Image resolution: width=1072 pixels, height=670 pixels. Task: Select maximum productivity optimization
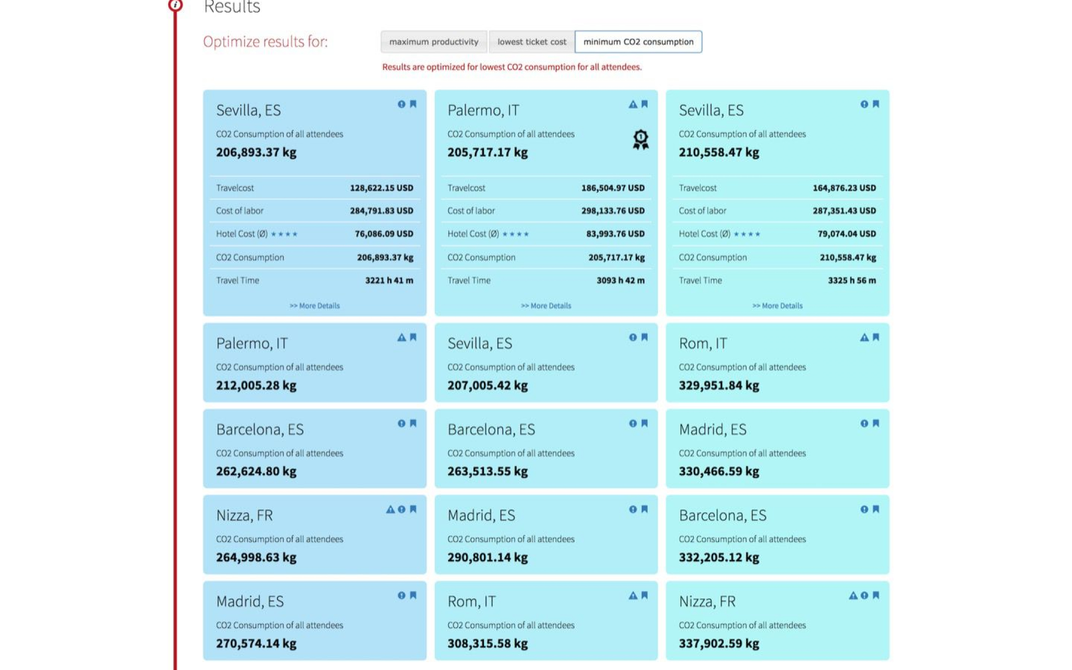coord(434,42)
